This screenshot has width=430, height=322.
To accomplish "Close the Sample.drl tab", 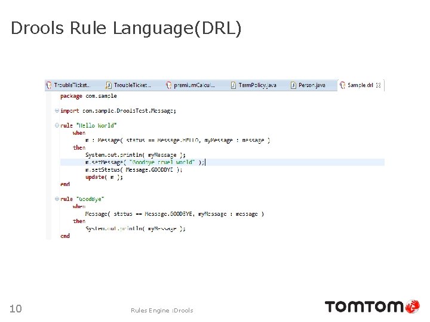I will (x=379, y=85).
